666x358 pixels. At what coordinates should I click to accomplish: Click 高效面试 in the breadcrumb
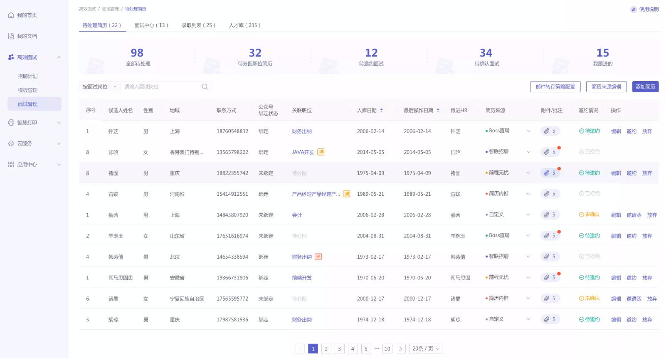[87, 9]
